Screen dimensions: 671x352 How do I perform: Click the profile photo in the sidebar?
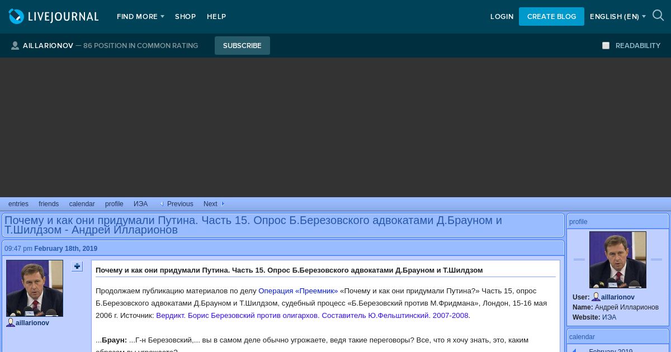click(x=618, y=260)
